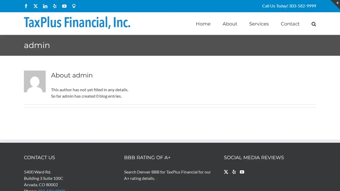Click the 'Arvada, CO 80002' address line

pyautogui.click(x=41, y=185)
